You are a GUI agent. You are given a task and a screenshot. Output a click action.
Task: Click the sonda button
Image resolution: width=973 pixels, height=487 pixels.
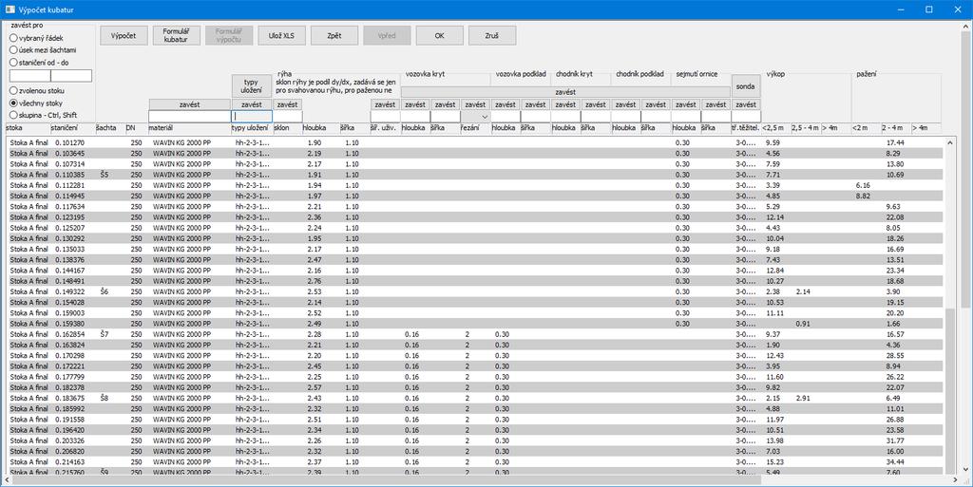(x=746, y=86)
